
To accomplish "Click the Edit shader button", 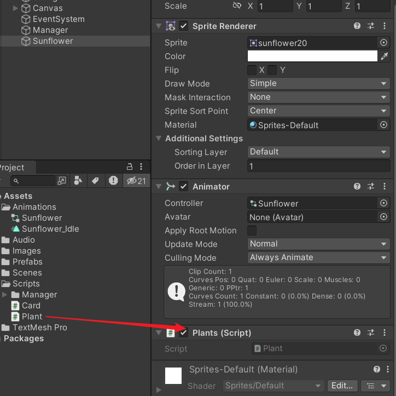I will tap(342, 386).
